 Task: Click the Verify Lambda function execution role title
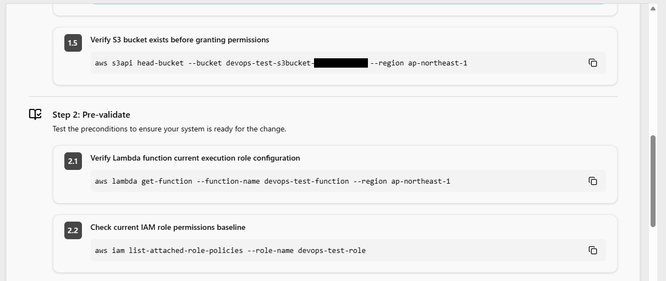coord(195,158)
